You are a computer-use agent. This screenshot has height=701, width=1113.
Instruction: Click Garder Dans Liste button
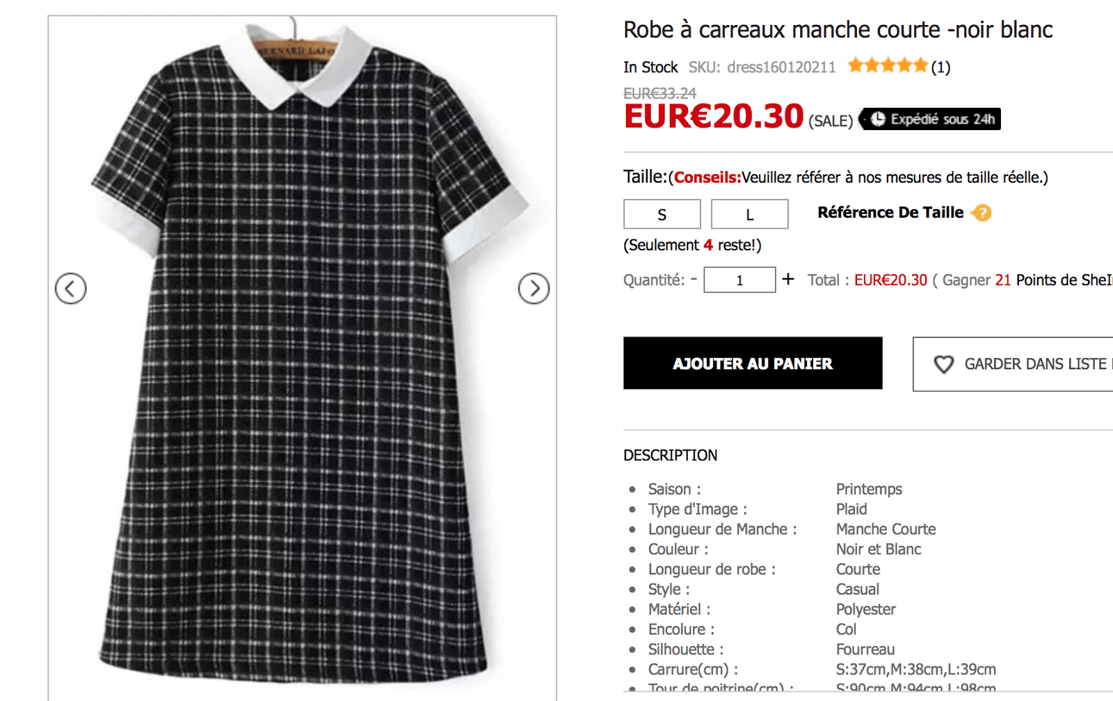(x=1023, y=364)
